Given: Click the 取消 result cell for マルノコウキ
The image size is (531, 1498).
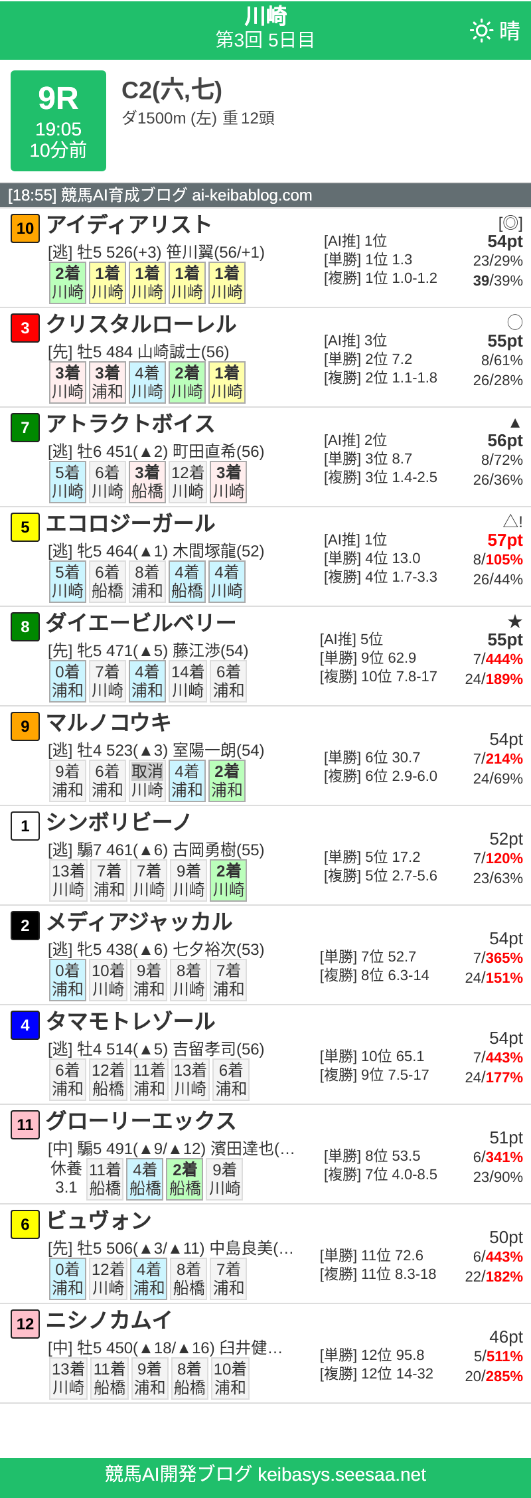Looking at the screenshot, I should (x=147, y=780).
